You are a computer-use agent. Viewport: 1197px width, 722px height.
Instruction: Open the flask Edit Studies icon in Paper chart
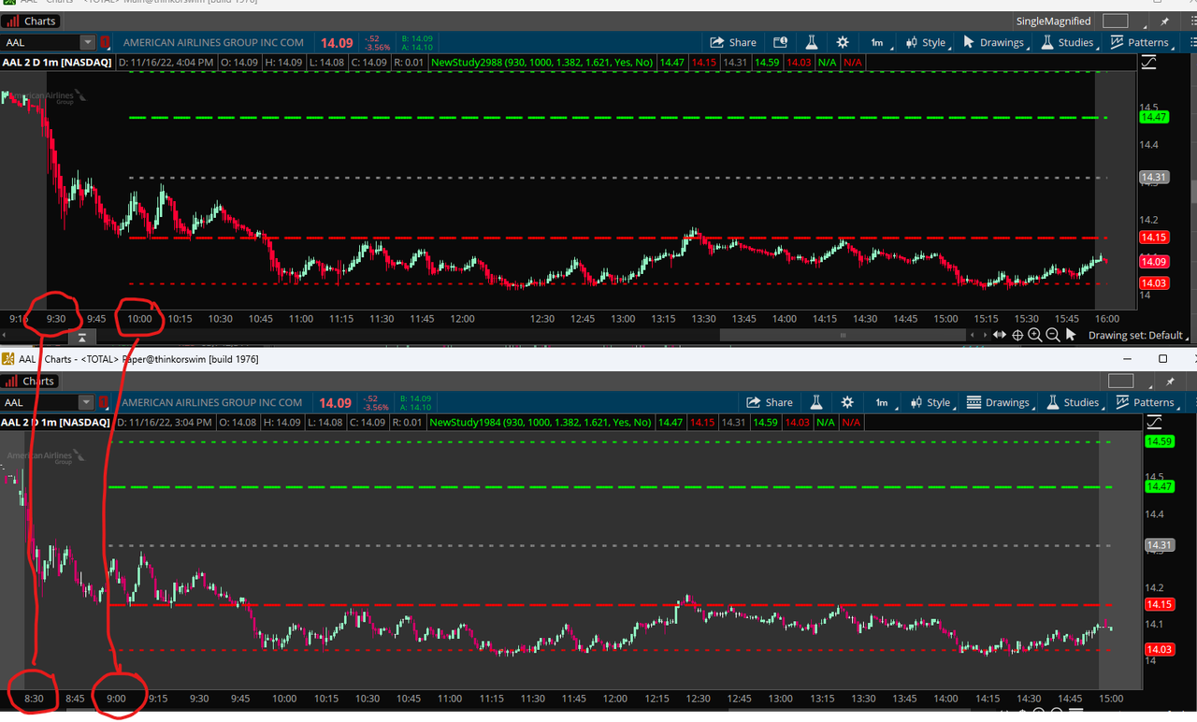pos(816,402)
